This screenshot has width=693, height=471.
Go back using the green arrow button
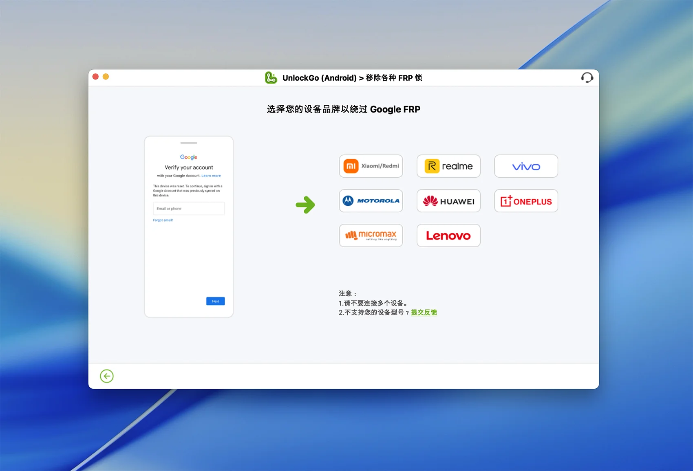coord(107,376)
